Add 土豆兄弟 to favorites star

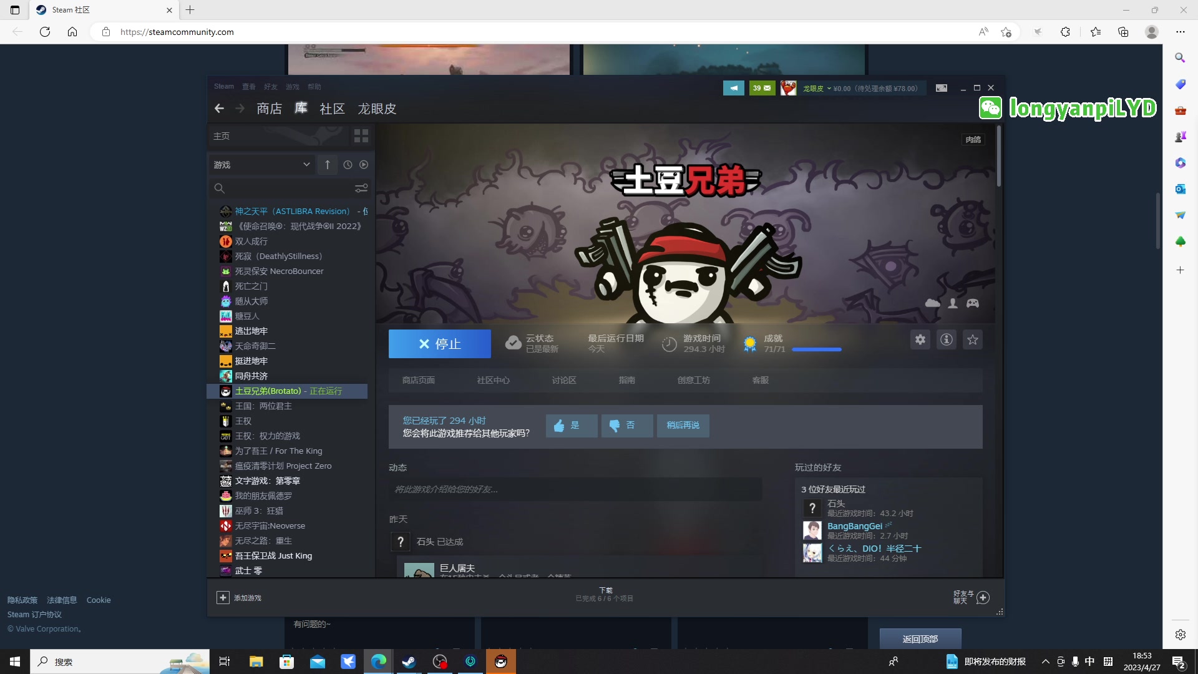tap(973, 339)
